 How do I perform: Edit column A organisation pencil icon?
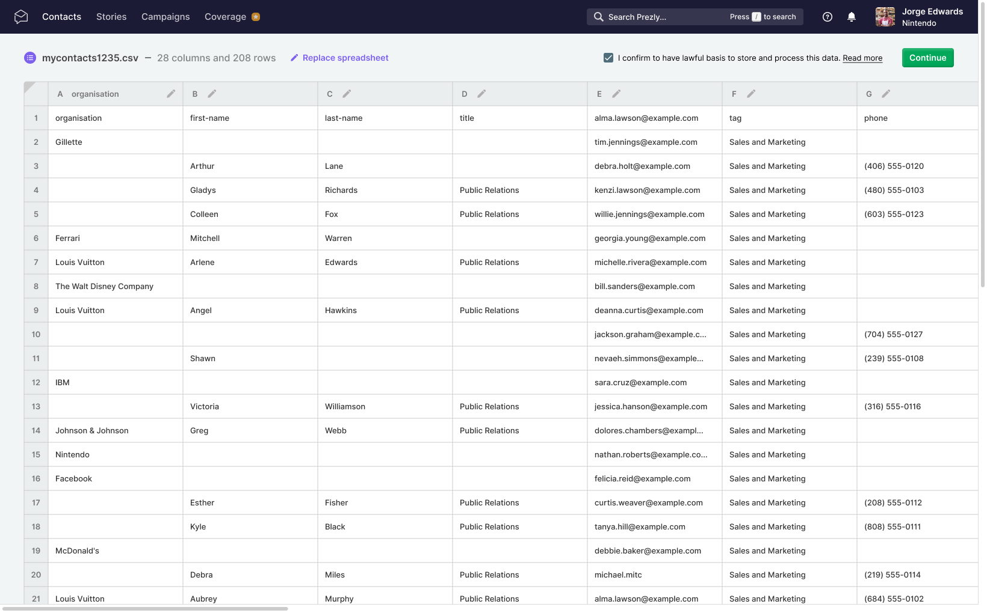[x=171, y=94]
